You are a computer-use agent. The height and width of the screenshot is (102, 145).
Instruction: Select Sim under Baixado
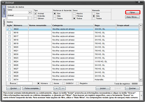(x=94, y=14)
